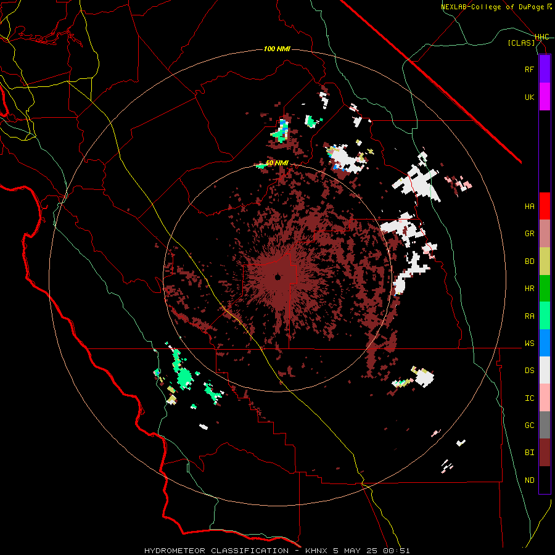
Task: Click the UK magenta legend swatch
Action: click(545, 97)
